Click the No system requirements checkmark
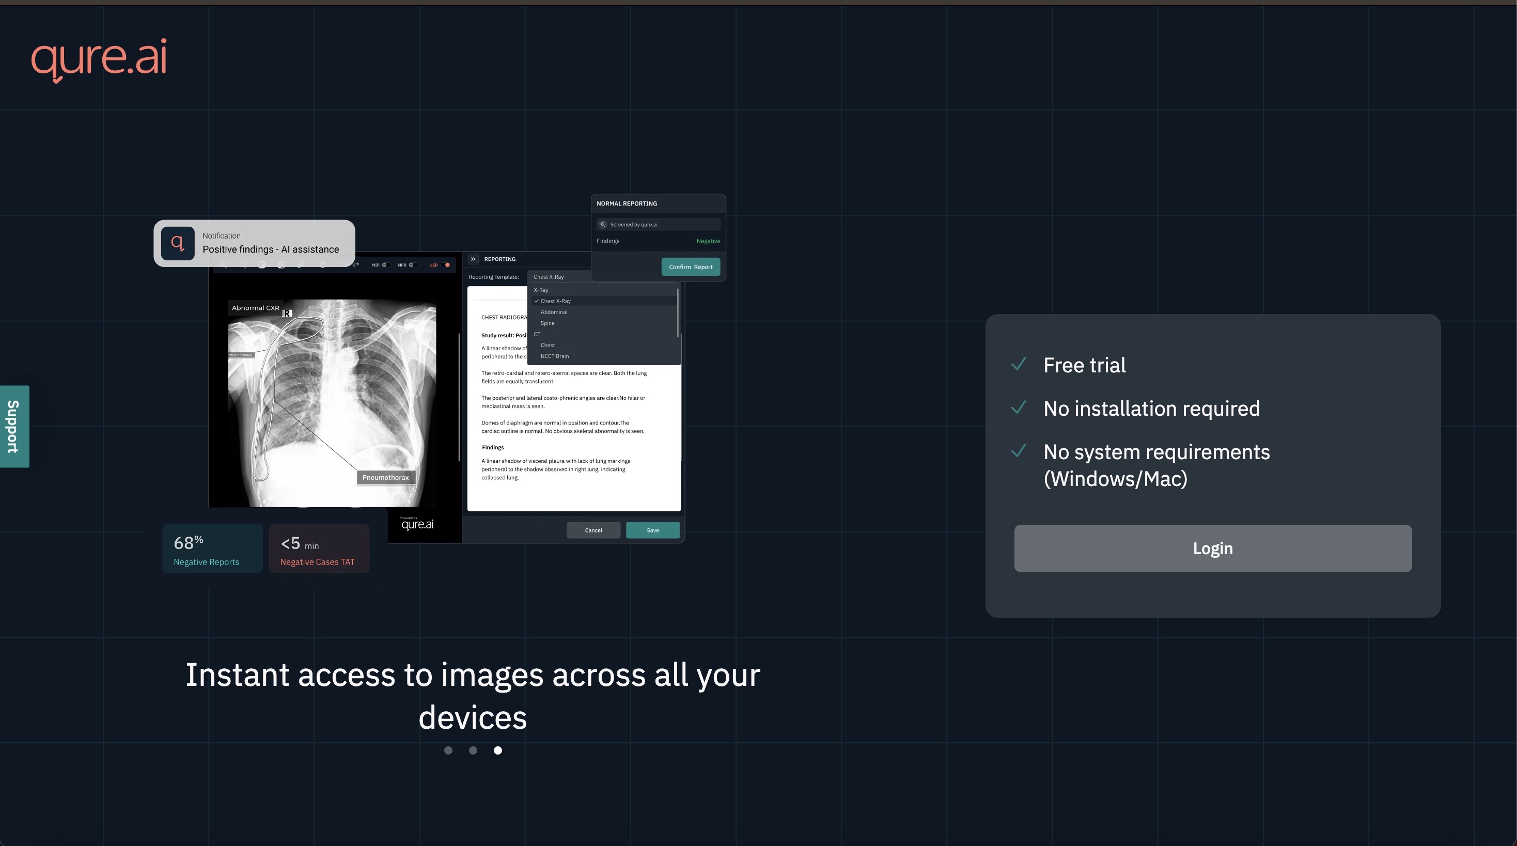 (x=1019, y=451)
